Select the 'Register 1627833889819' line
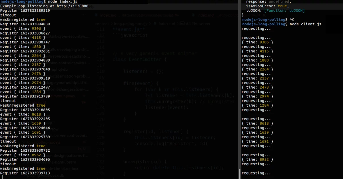The image size is (343, 179). [25, 11]
